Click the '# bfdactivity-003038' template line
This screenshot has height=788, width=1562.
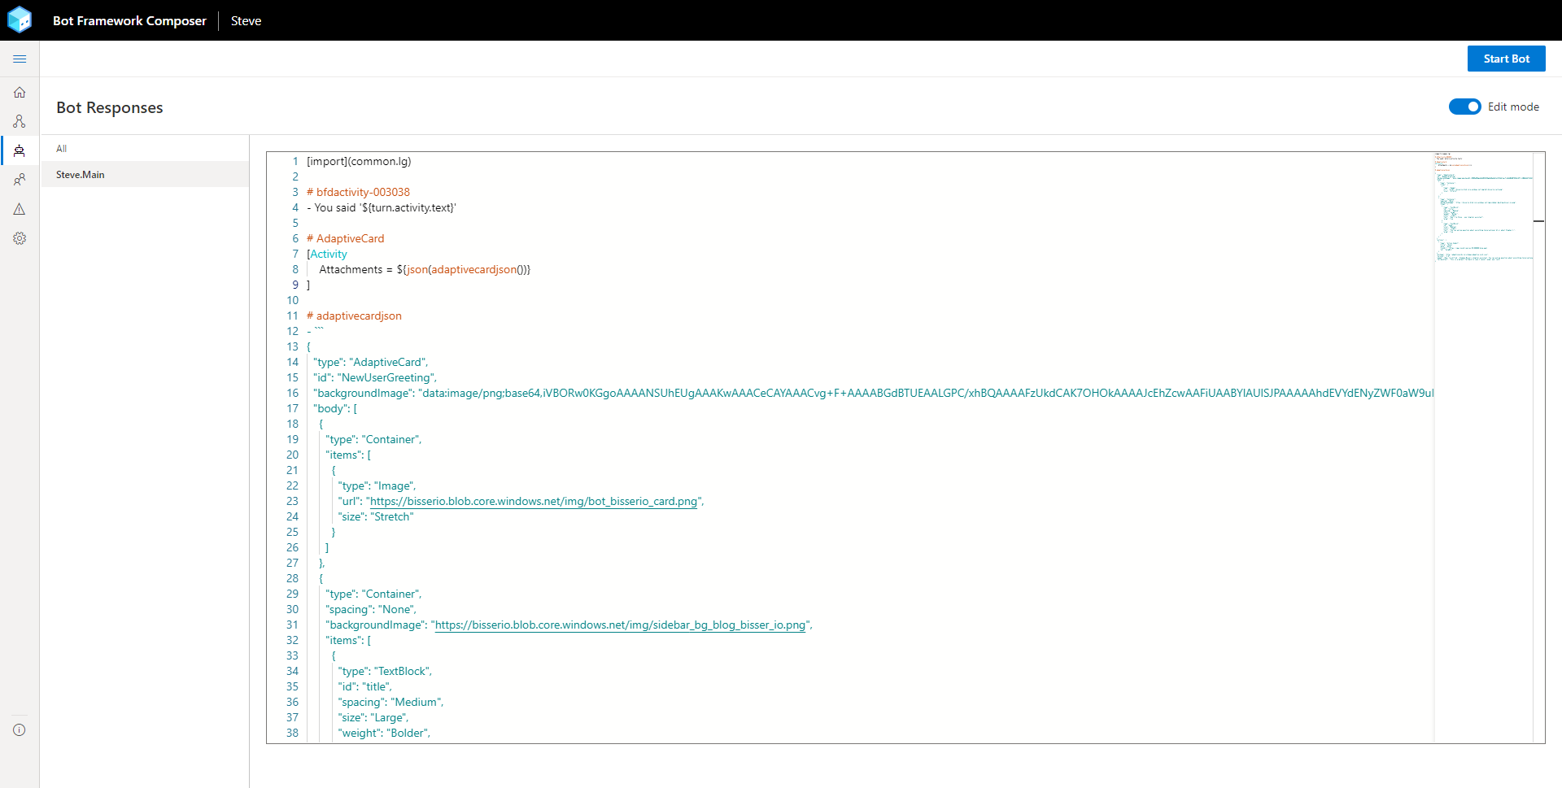pos(358,192)
